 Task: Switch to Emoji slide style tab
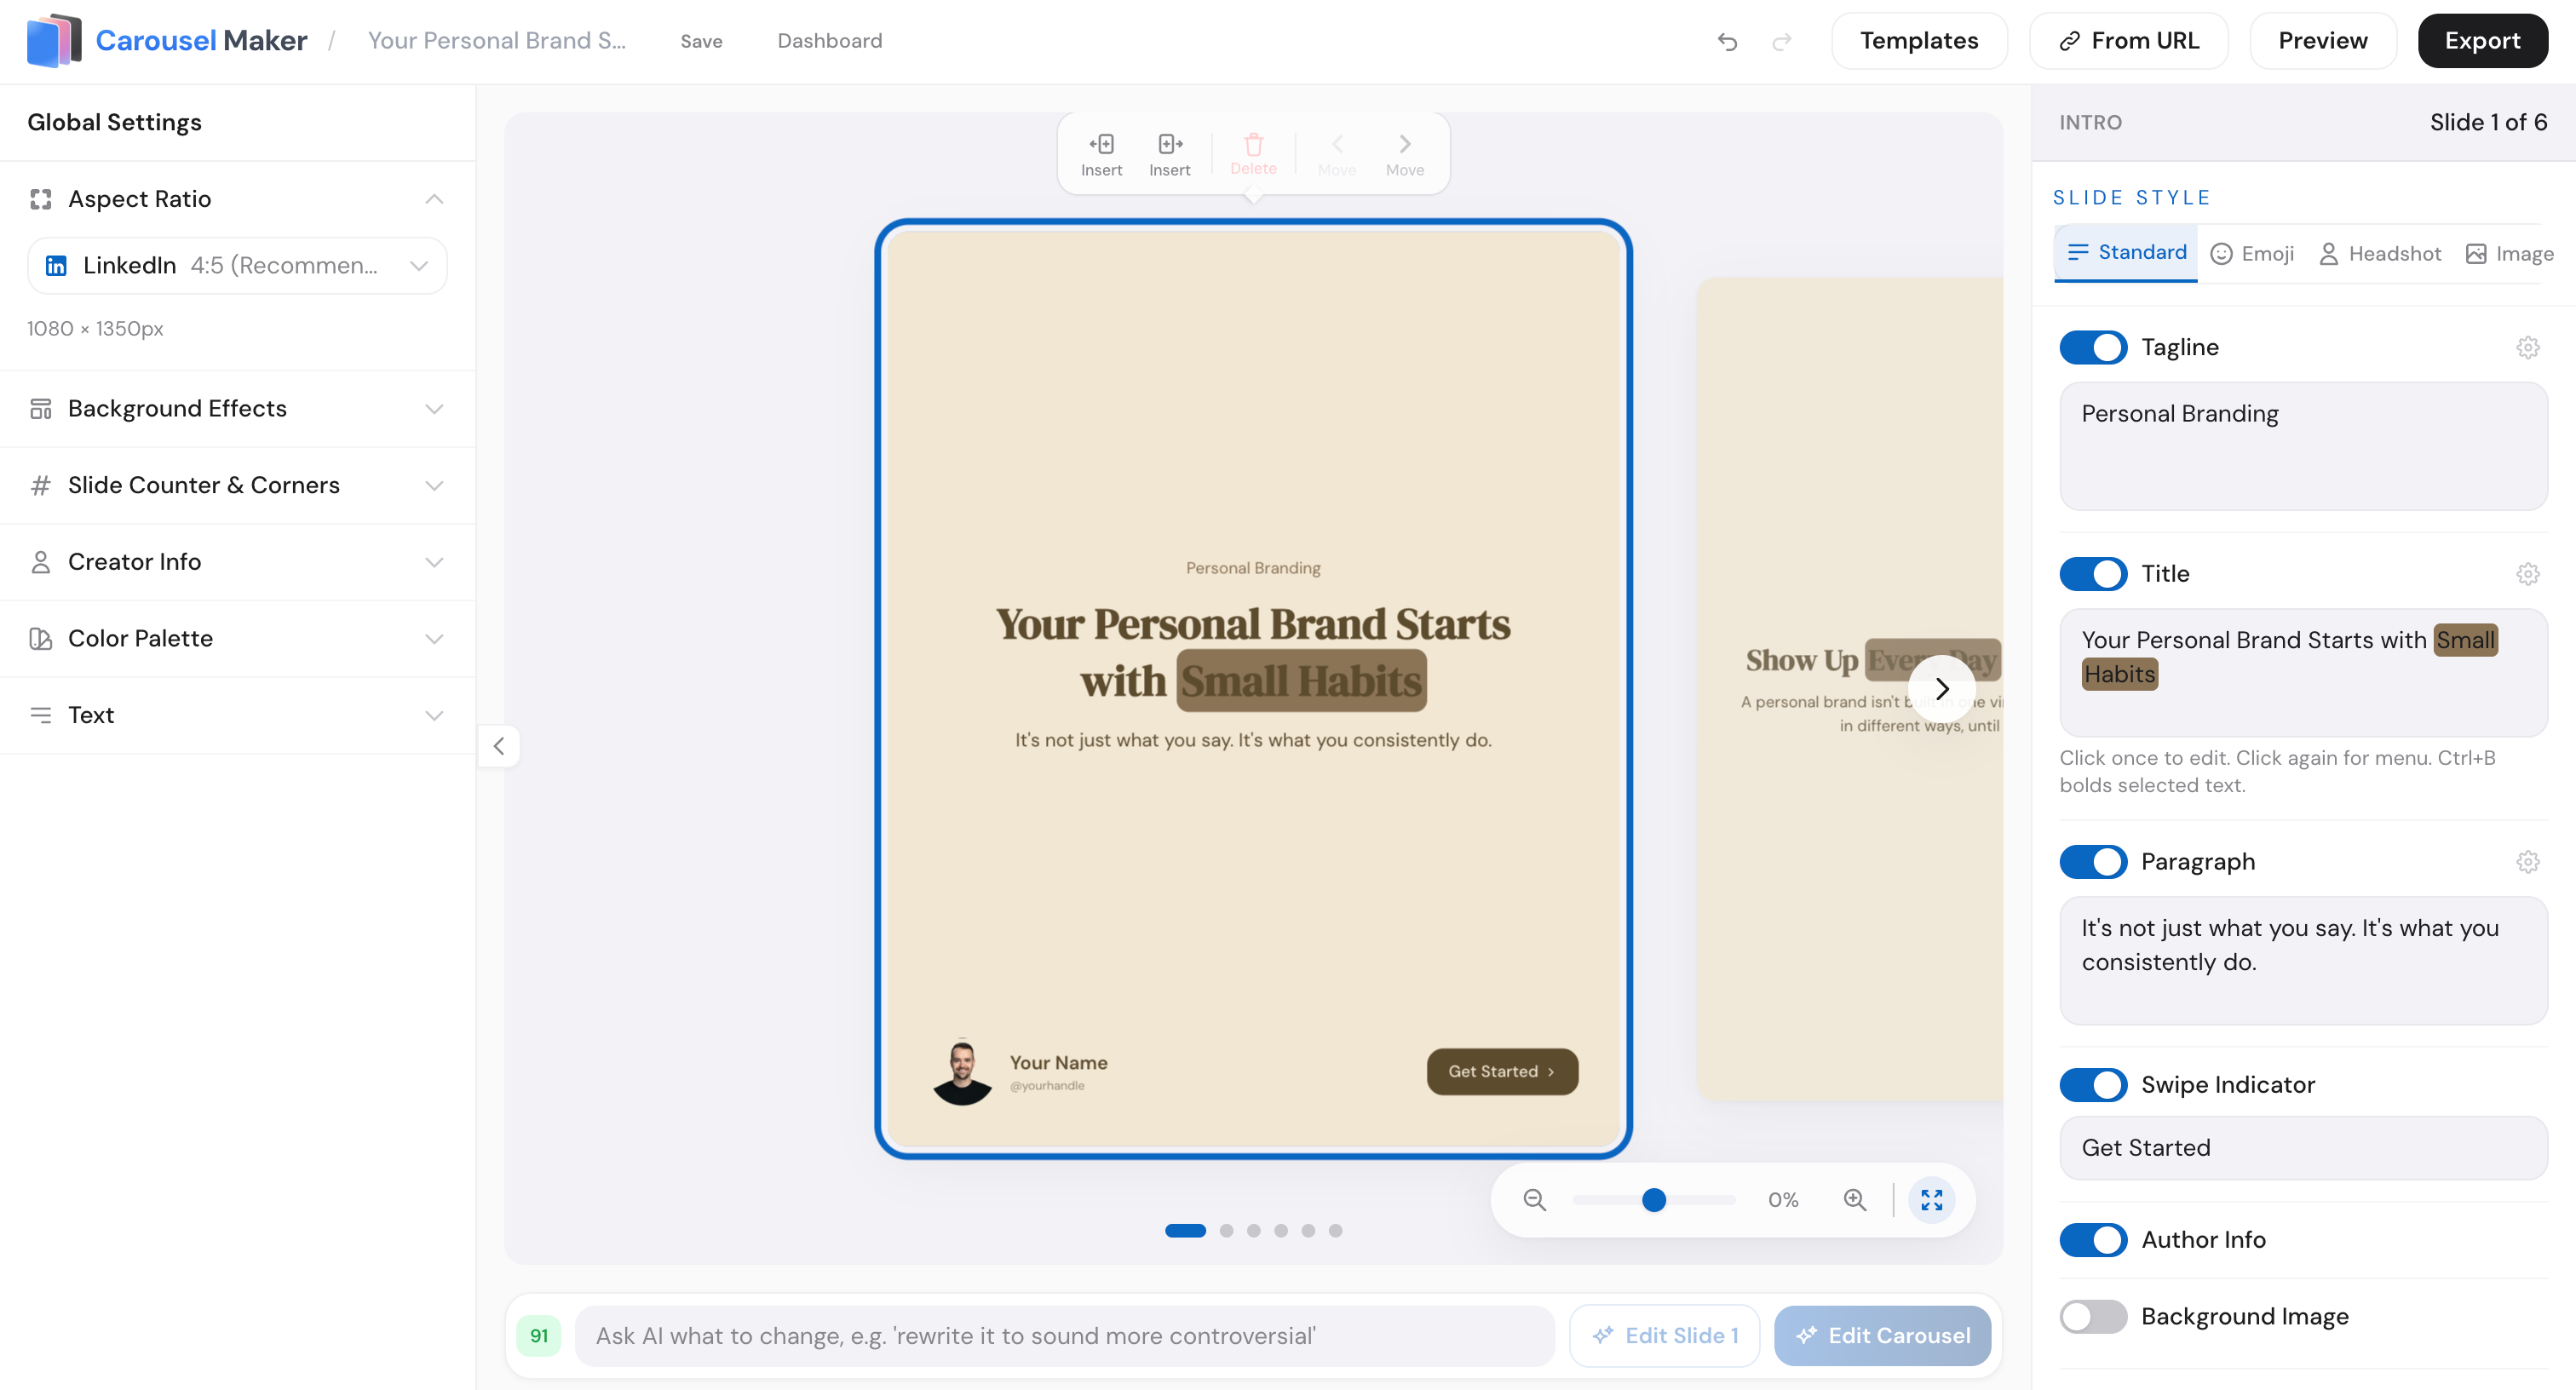pyautogui.click(x=2253, y=253)
